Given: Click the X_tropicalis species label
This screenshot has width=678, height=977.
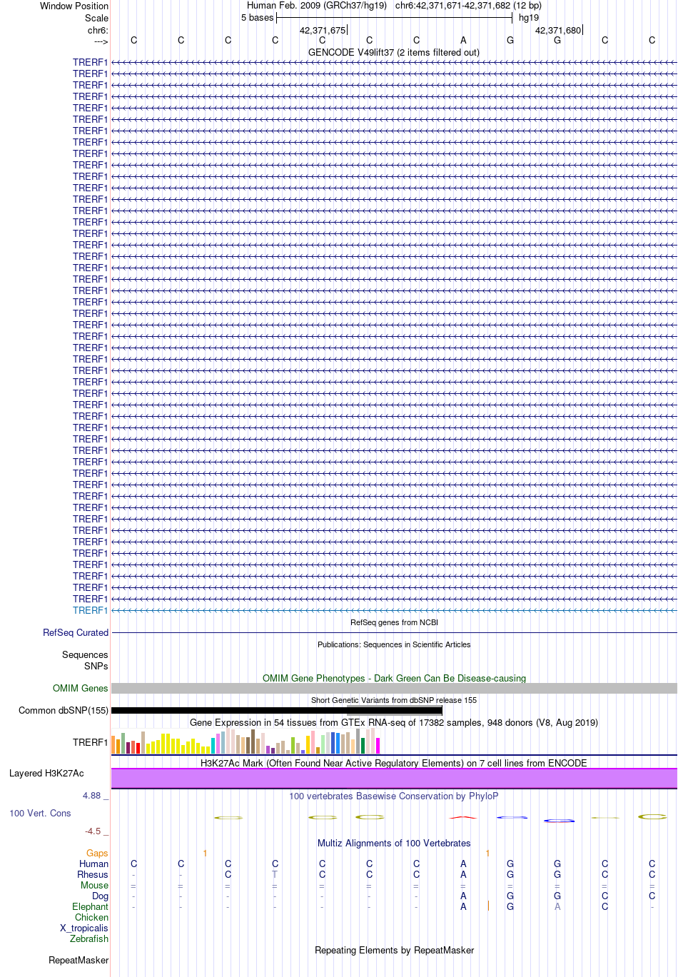Looking at the screenshot, I should click(x=84, y=928).
